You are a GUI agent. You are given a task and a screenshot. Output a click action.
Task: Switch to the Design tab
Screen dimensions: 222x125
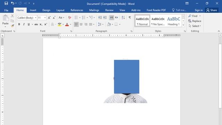(x=46, y=10)
